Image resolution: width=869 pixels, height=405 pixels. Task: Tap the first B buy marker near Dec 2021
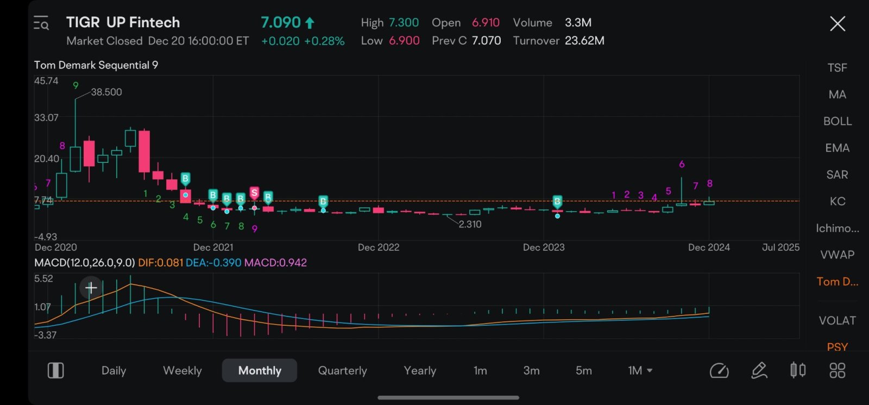[x=185, y=179]
